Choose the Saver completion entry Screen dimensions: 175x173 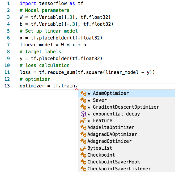127,100
